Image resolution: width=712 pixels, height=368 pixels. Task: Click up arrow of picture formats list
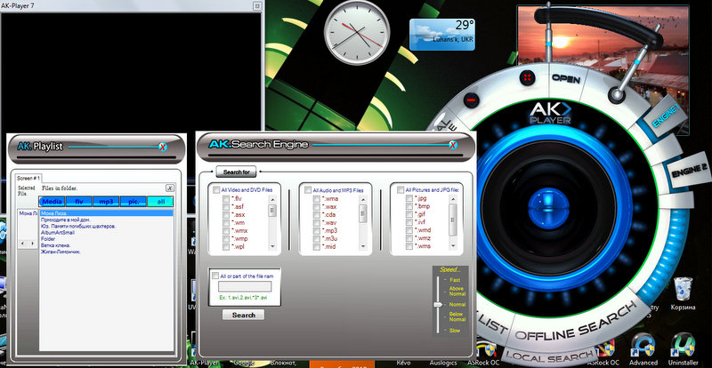453,199
